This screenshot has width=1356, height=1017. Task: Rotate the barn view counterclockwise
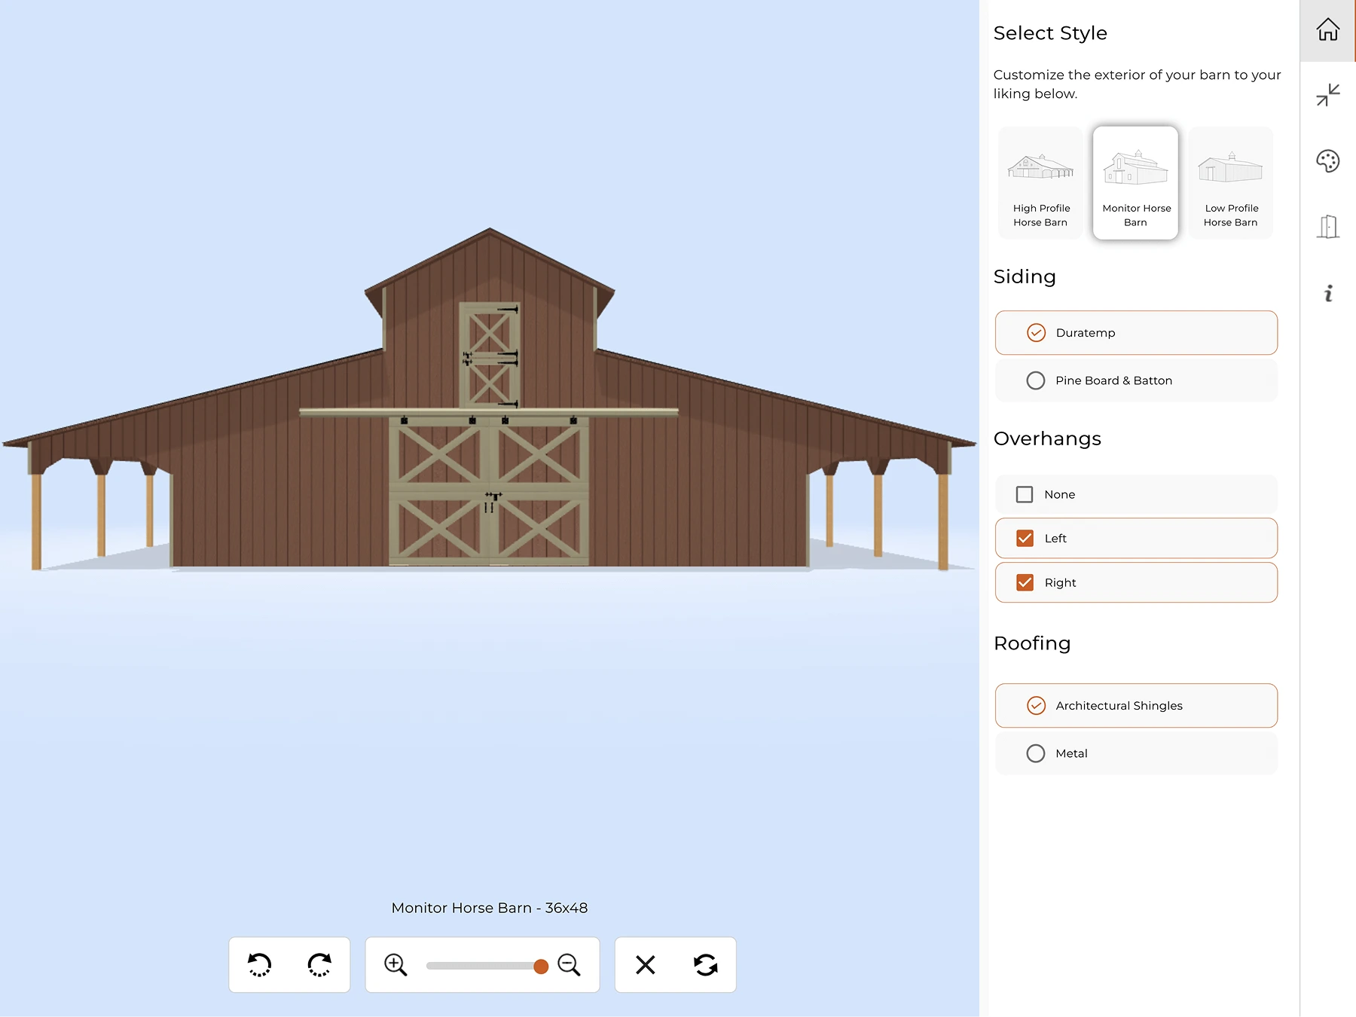pos(259,965)
